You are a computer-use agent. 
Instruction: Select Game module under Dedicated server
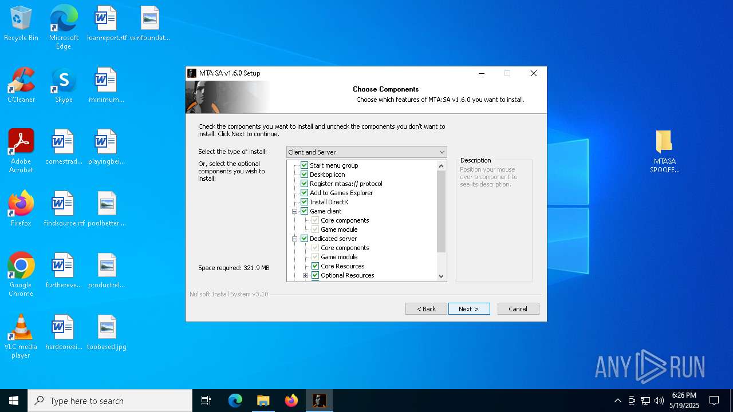point(339,257)
